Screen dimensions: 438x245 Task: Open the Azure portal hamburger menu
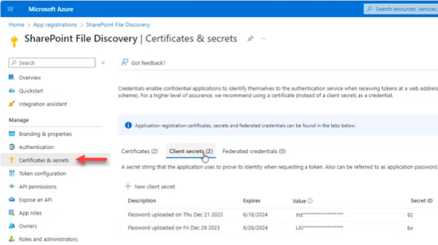pos(10,9)
